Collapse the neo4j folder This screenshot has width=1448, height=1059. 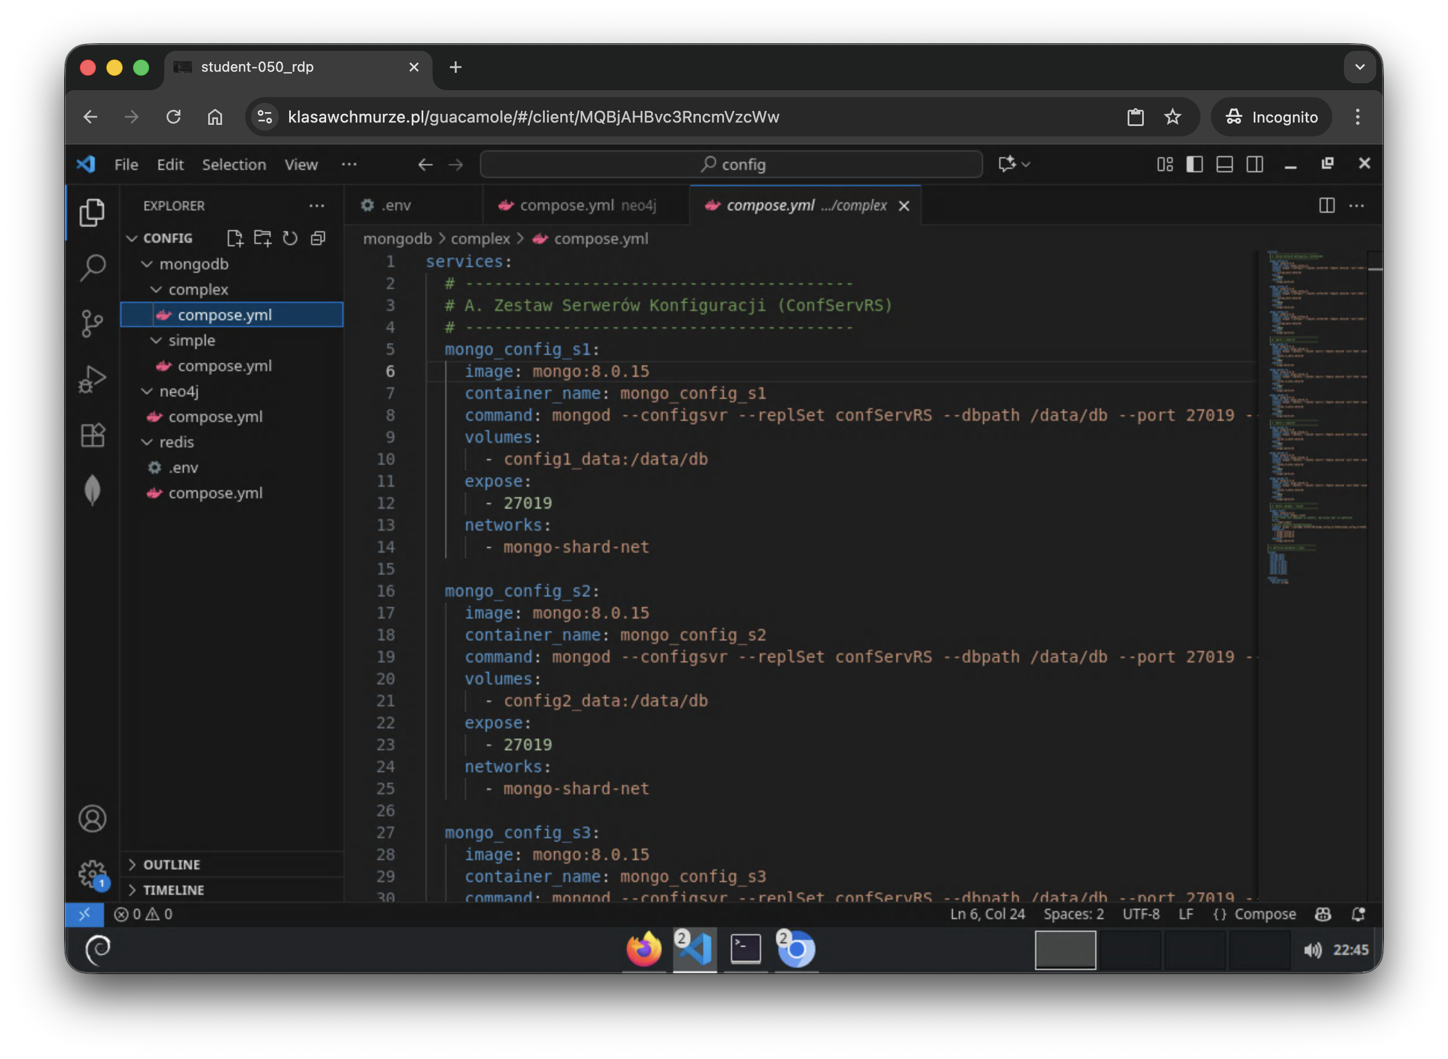point(178,391)
